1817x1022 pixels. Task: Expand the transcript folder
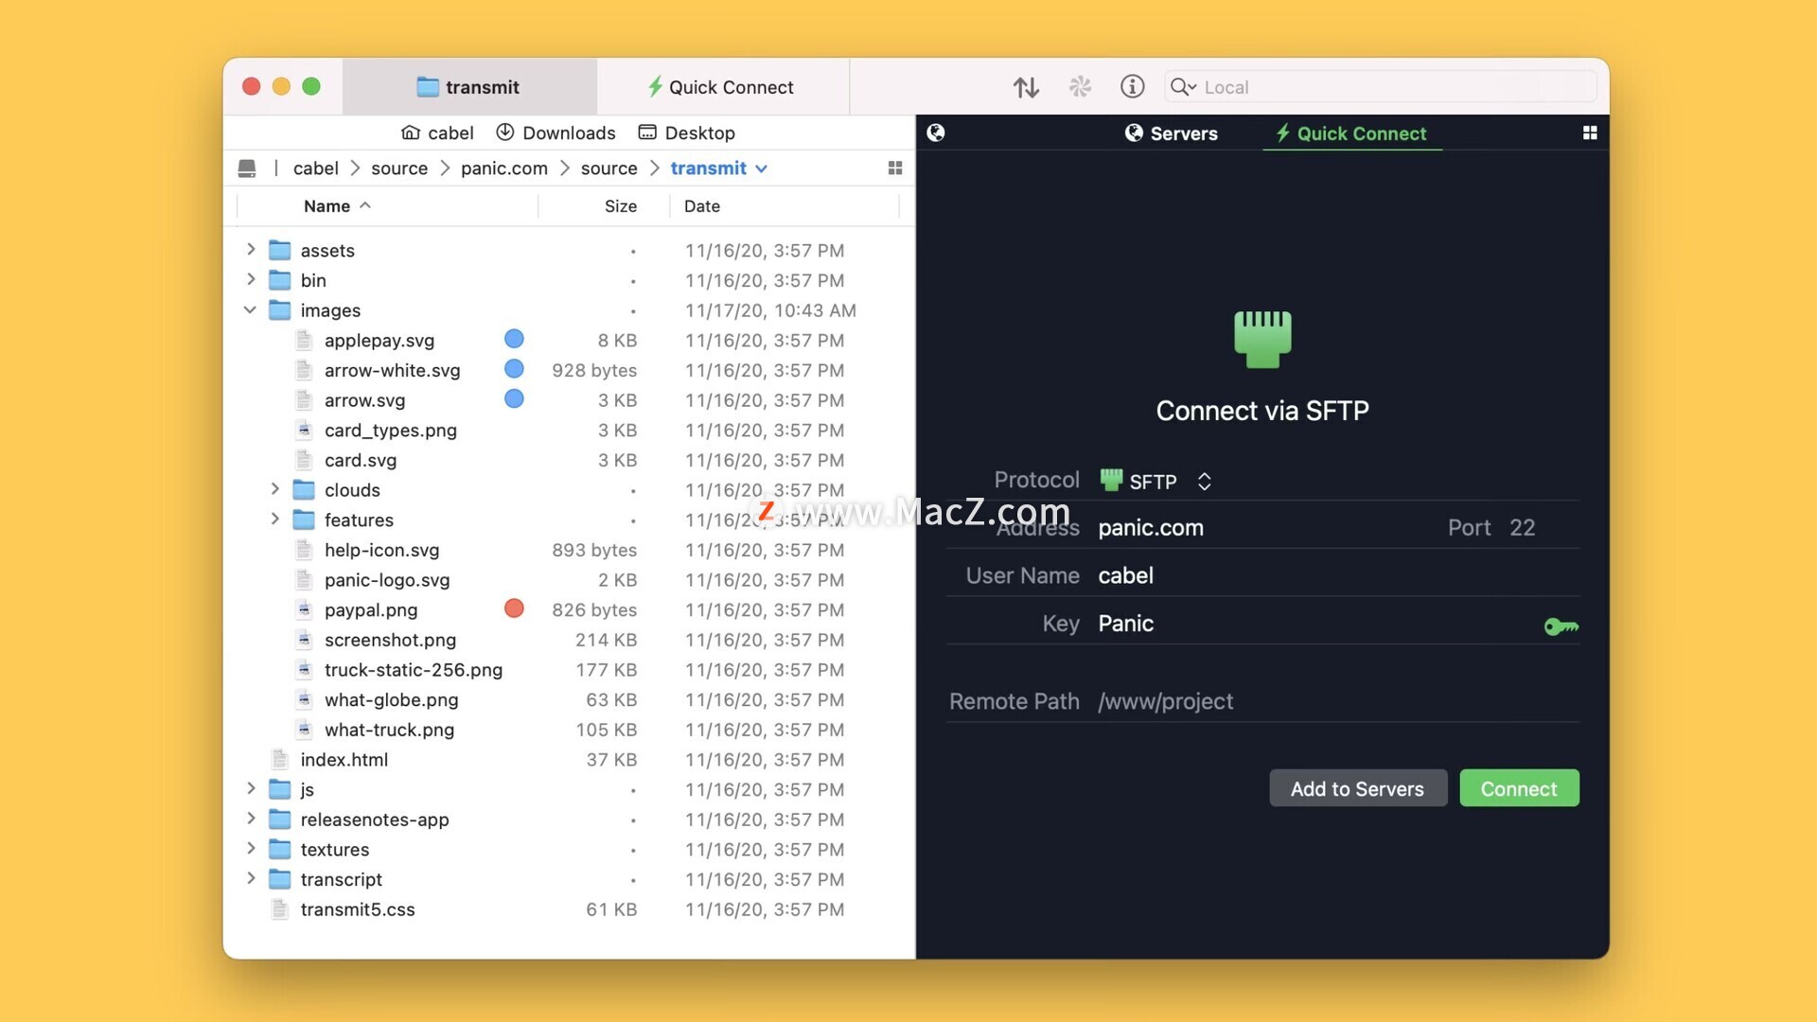tap(251, 878)
